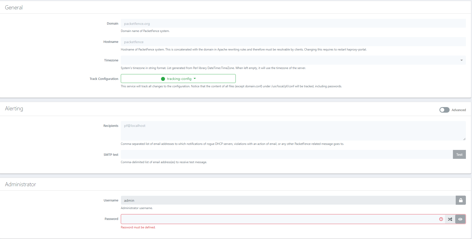Click the Alerting section heading
Image resolution: width=472 pixels, height=239 pixels.
pos(14,109)
